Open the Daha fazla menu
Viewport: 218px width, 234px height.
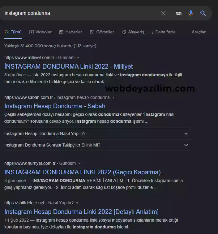164,32
